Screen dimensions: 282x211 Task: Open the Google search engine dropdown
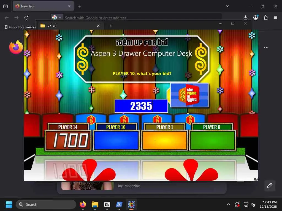pos(57,18)
